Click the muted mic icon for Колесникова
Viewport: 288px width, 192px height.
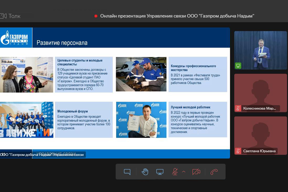point(238,109)
